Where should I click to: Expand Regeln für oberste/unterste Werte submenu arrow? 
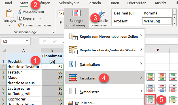tap(141, 49)
